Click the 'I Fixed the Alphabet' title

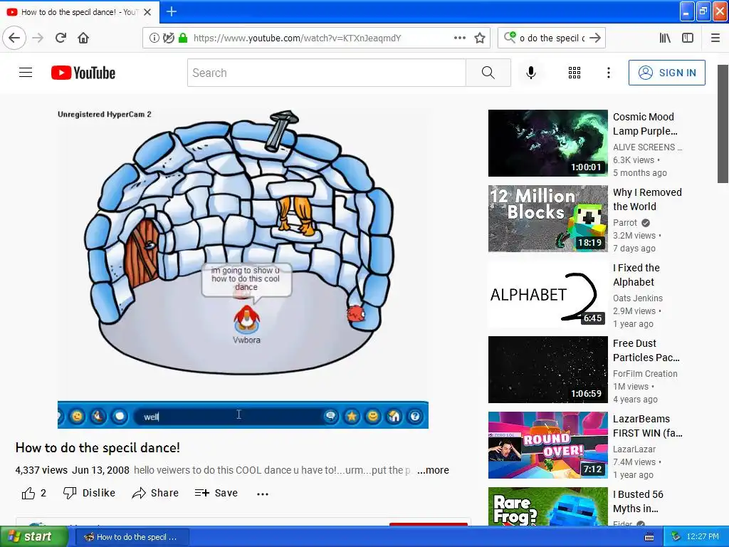636,275
